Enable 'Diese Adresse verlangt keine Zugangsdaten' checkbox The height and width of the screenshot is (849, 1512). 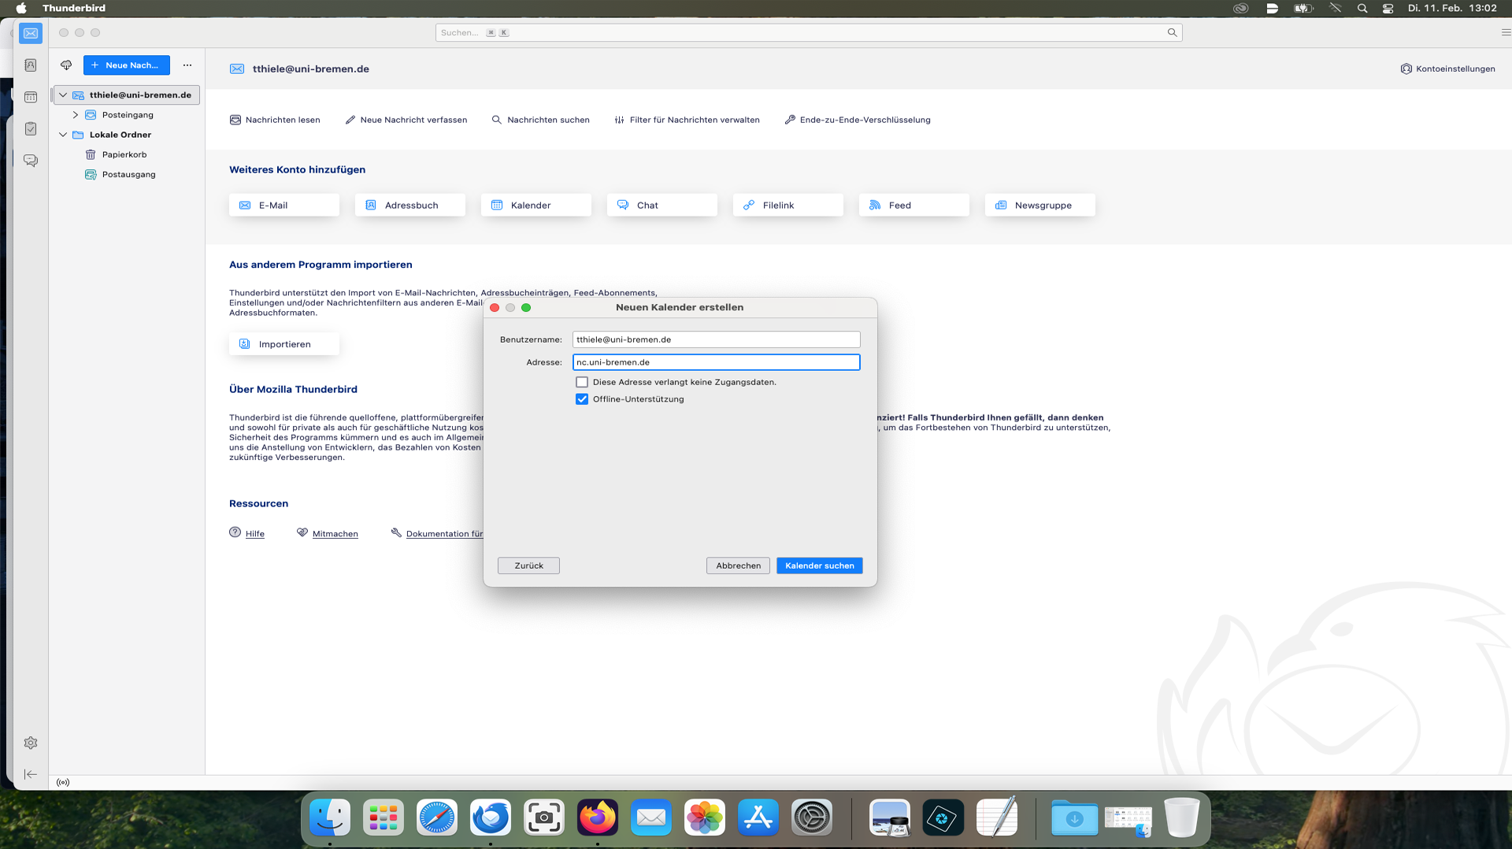(582, 382)
